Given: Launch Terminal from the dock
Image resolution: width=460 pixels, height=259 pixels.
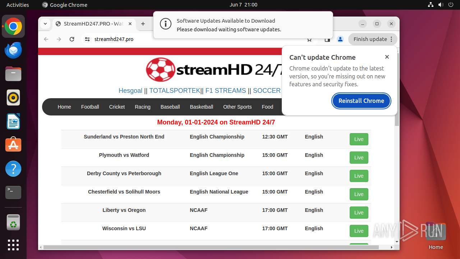Looking at the screenshot, I should point(13,192).
